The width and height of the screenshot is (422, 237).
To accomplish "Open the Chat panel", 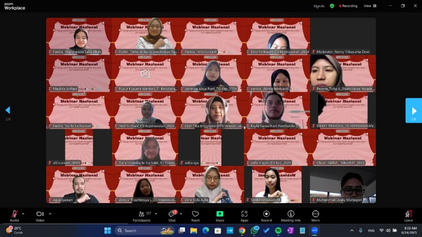I will [x=172, y=214].
